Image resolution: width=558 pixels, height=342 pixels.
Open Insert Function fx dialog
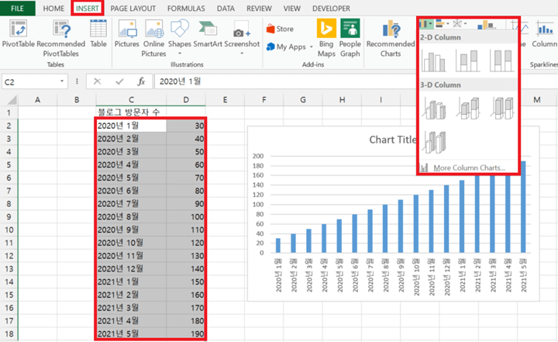(x=141, y=82)
